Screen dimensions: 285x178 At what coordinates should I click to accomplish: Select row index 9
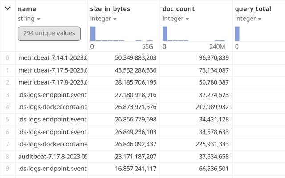[7, 169]
